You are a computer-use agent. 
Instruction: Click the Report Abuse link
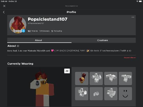point(130,58)
